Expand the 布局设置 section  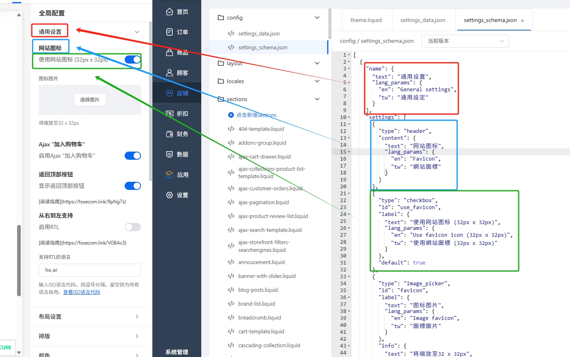point(90,317)
